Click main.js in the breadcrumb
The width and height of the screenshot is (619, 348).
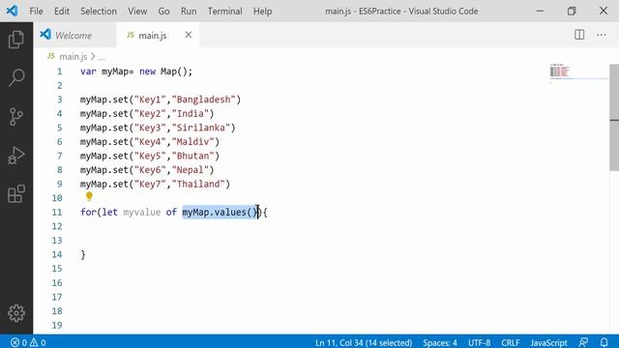click(74, 56)
